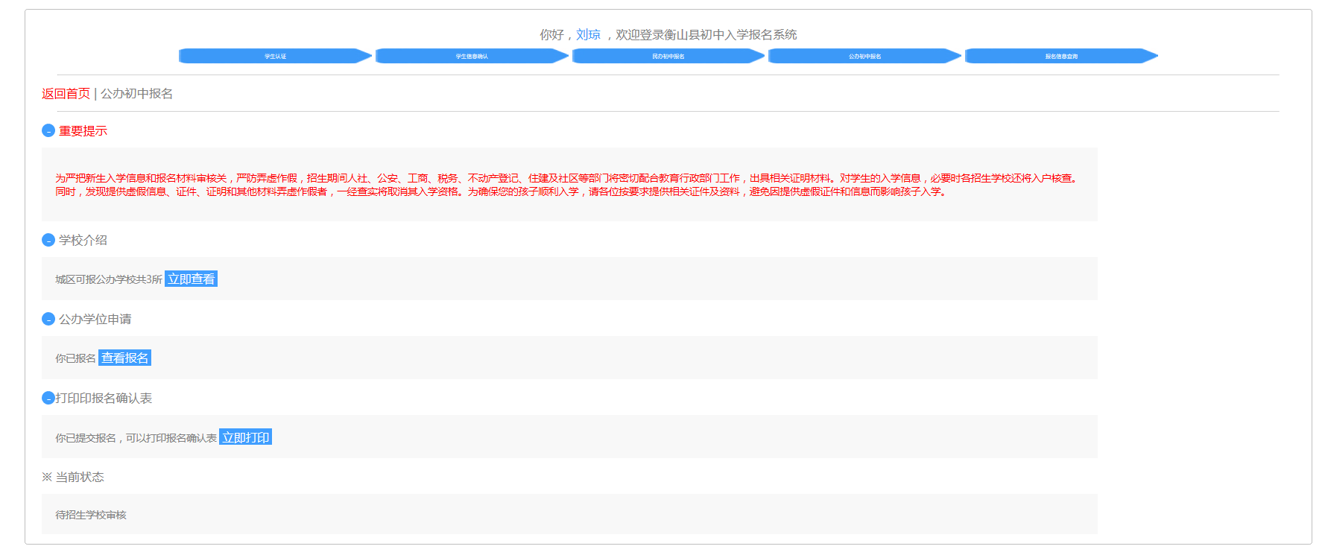Open user name link 刘琼
Screen dimensions: 1325x555
pos(588,35)
